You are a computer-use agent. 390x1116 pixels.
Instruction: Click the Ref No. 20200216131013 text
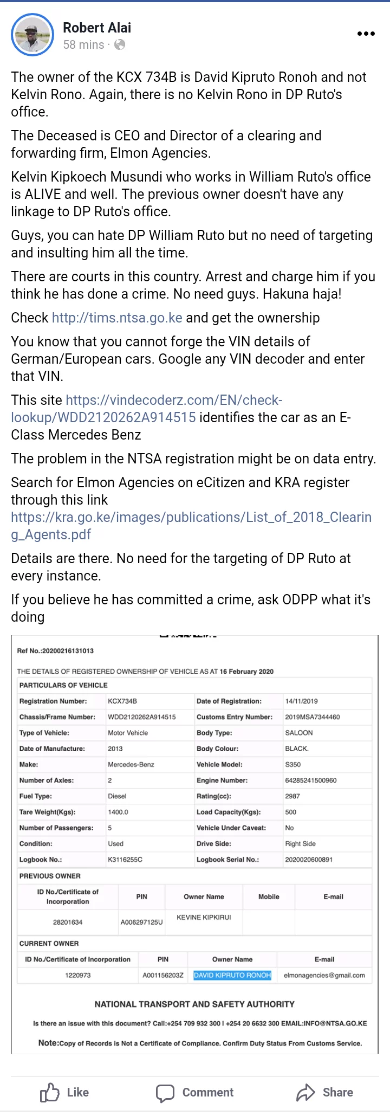tap(55, 650)
